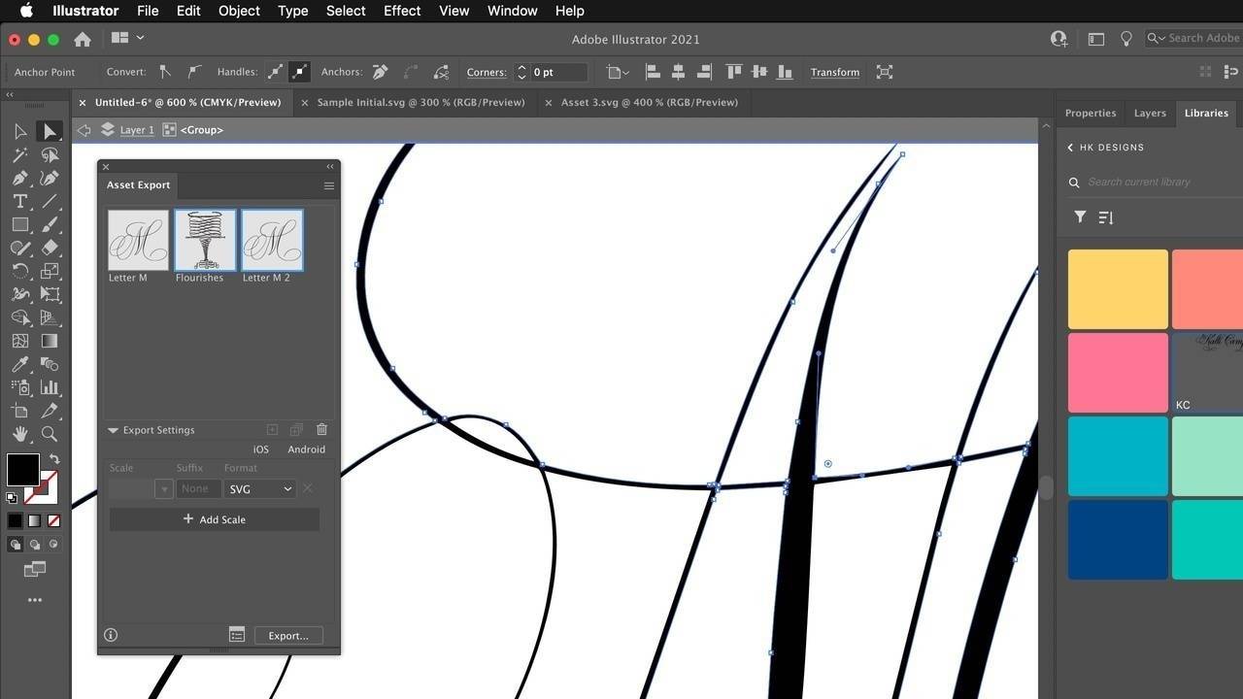Collapse the Export Settings section
The image size is (1243, 699).
pos(113,429)
